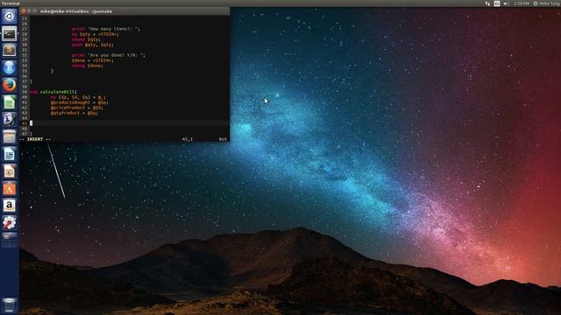Open the R application from the dock
561x315 pixels.
click(10, 68)
